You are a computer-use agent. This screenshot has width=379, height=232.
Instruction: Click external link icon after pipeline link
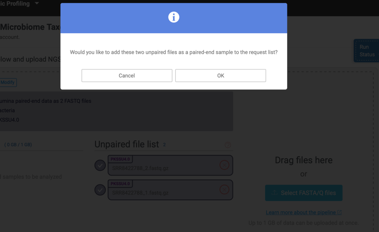[339, 212]
